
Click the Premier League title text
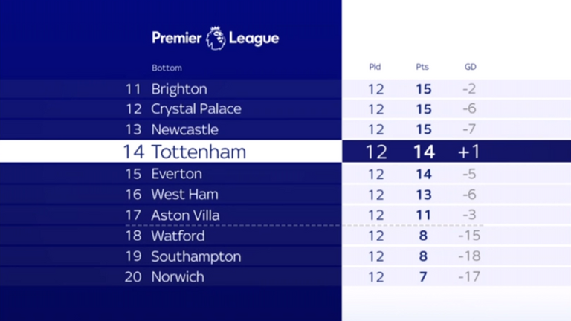[x=216, y=38]
